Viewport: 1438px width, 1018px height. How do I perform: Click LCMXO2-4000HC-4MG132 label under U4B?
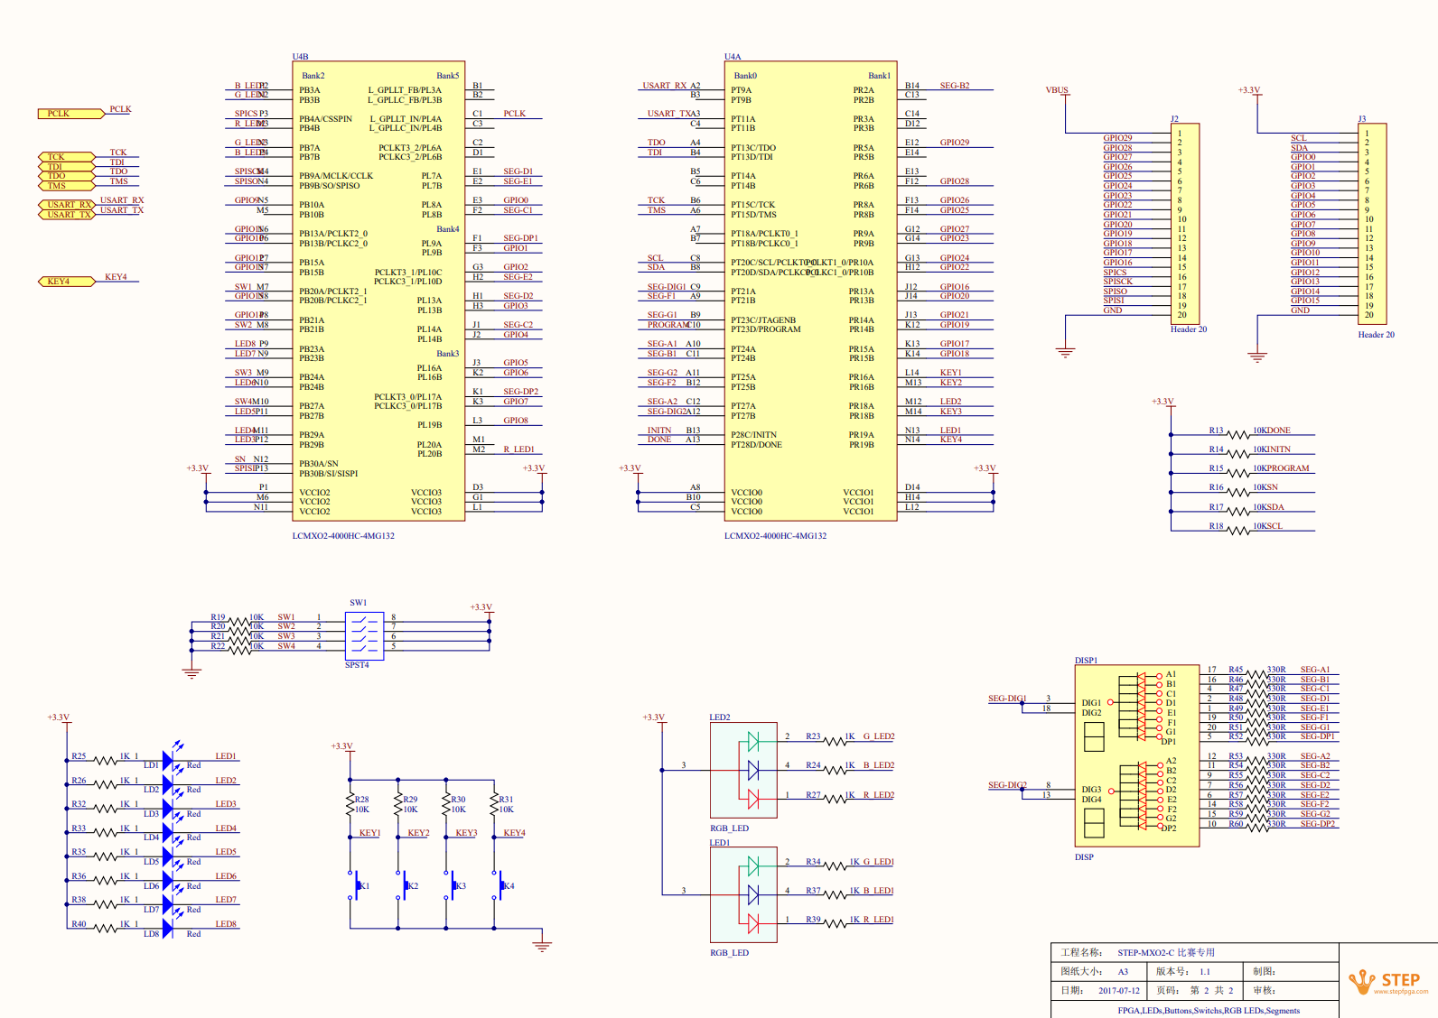343,536
